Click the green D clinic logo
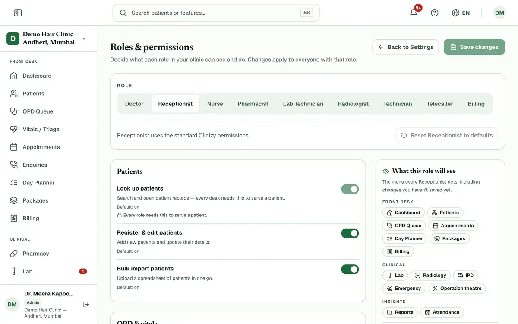This screenshot has width=518, height=324. click(x=13, y=38)
